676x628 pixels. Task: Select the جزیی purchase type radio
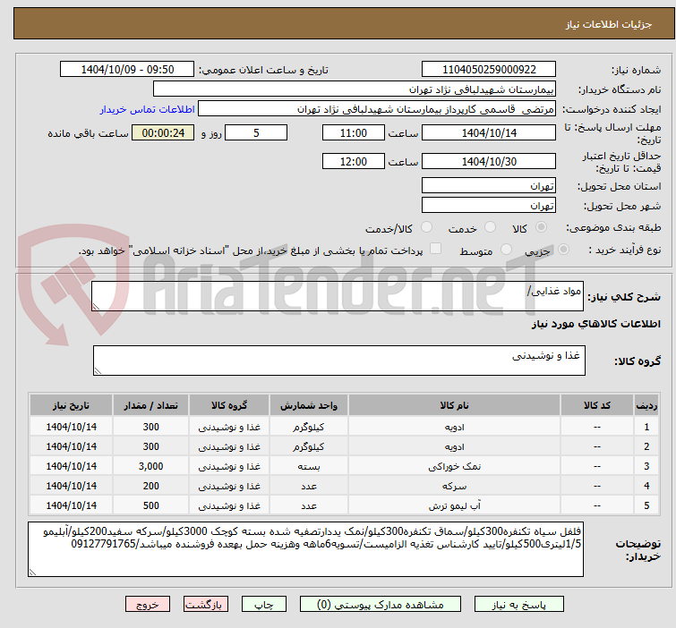(x=563, y=250)
